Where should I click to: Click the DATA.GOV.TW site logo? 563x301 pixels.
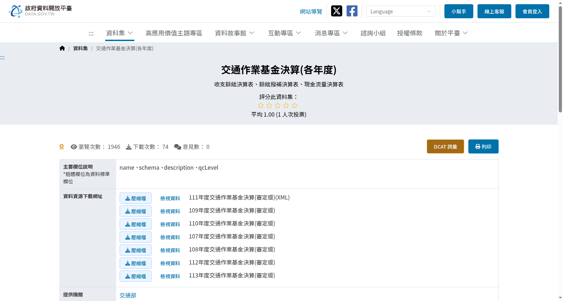(40, 11)
